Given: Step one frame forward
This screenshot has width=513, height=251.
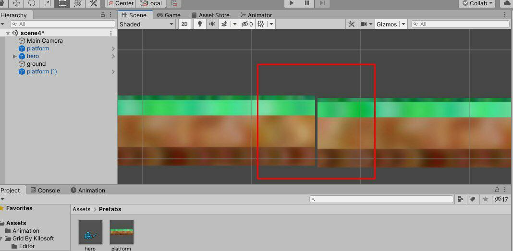Looking at the screenshot, I should tap(322, 3).
